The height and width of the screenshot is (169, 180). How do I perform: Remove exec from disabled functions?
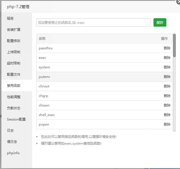pyautogui.click(x=167, y=58)
